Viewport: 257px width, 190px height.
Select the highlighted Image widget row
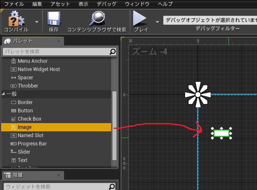[56, 127]
